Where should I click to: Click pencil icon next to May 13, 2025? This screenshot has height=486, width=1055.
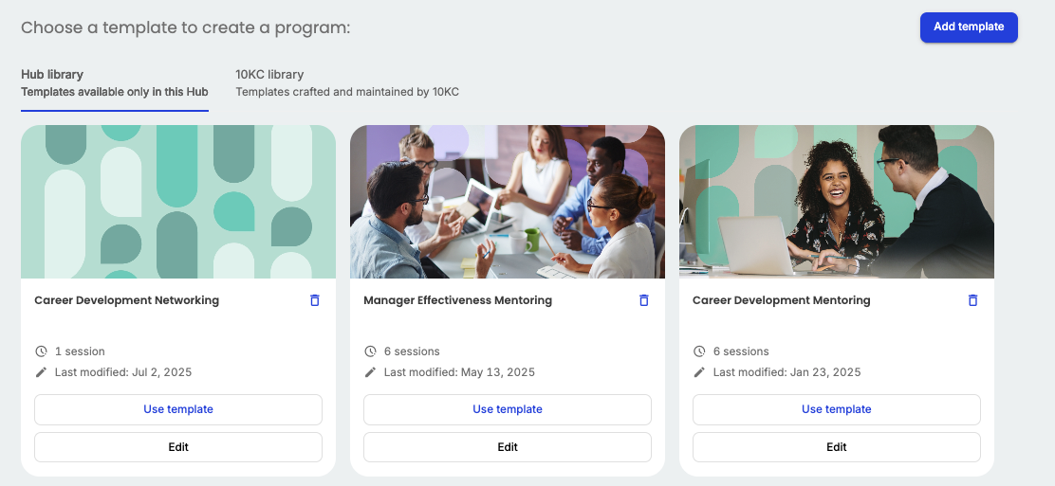click(x=370, y=372)
